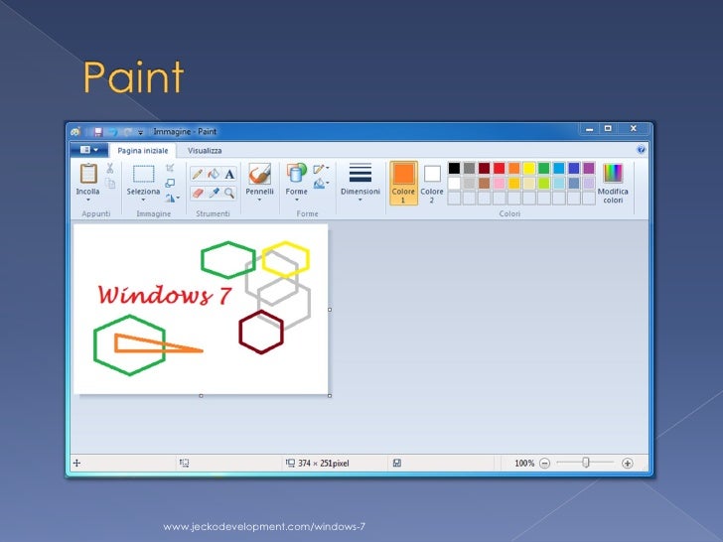Click the dark red hexagon on canvas
Viewport: 723px width, 542px height.
pyautogui.click(x=261, y=332)
